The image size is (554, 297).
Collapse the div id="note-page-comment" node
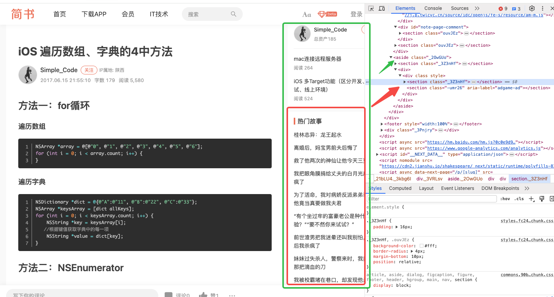coord(395,27)
